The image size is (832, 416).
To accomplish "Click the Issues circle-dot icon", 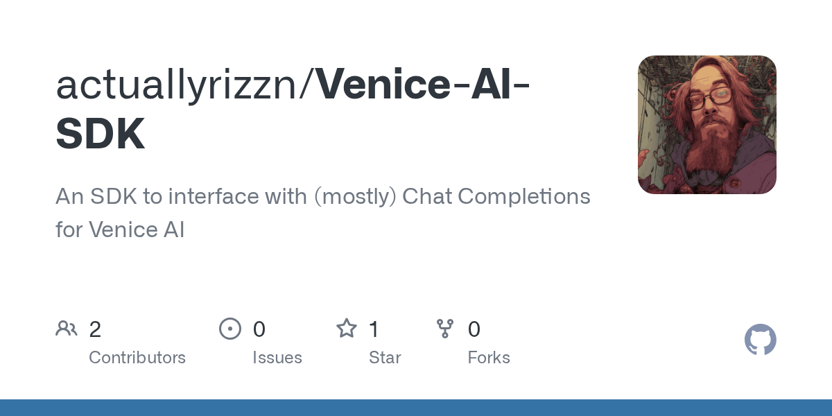I will coord(230,329).
